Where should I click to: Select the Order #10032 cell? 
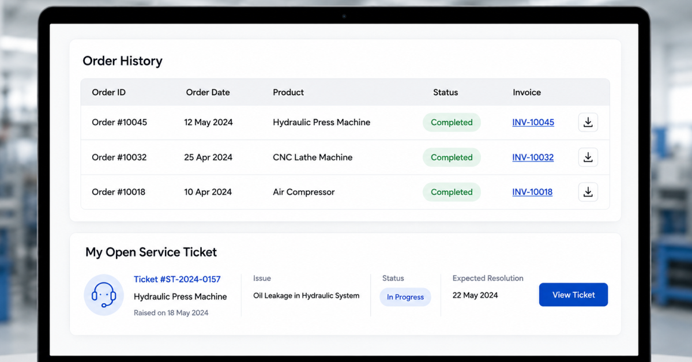tap(119, 157)
